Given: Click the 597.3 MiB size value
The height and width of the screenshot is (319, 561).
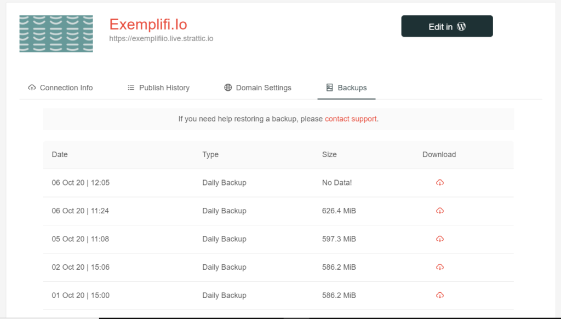Looking at the screenshot, I should click(x=339, y=239).
